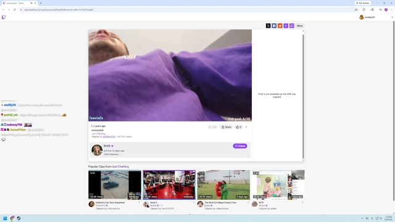Click the purple Twitch whisper share icon
Screen dimensions: 395x222
tap(292, 26)
